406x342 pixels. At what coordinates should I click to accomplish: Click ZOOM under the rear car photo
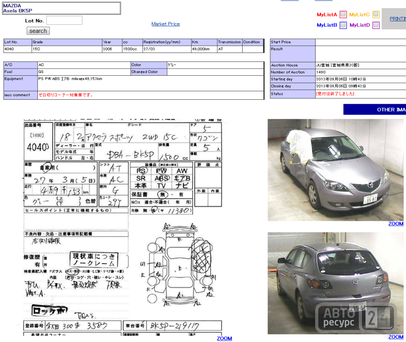(396, 337)
